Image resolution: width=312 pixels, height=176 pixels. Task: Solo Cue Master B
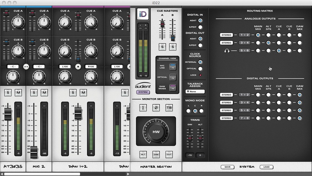pos(173,47)
